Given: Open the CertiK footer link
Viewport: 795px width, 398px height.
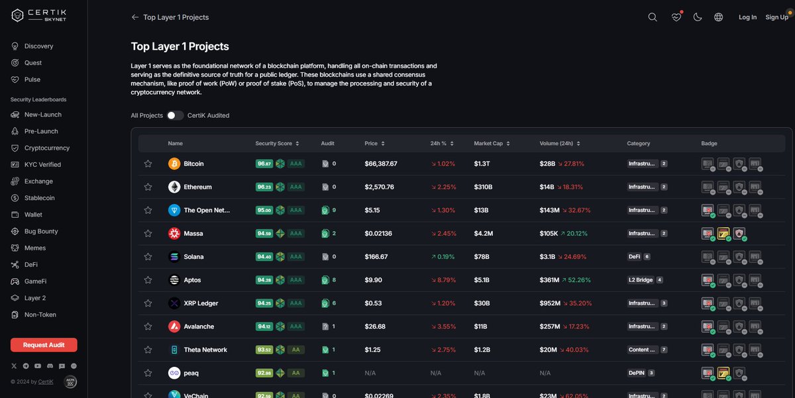Looking at the screenshot, I should [x=46, y=381].
